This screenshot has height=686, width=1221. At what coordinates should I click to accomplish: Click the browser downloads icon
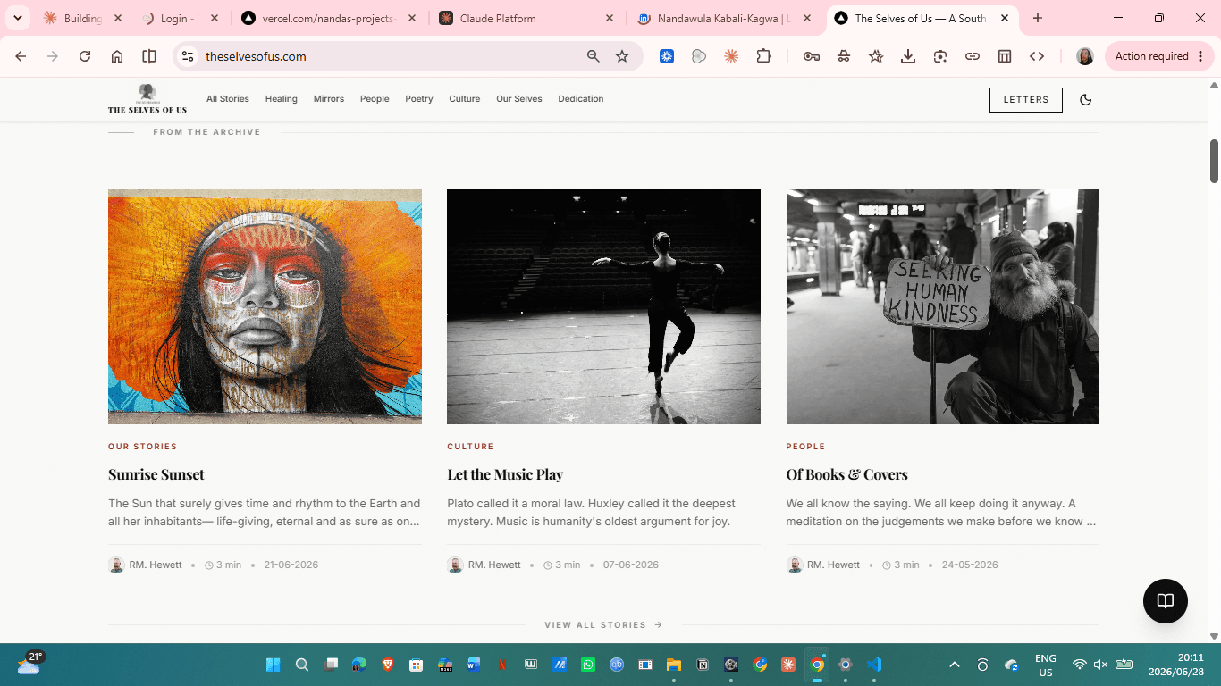coord(908,56)
